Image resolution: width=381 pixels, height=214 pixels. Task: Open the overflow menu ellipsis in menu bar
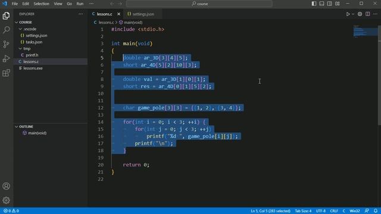(x=91, y=4)
